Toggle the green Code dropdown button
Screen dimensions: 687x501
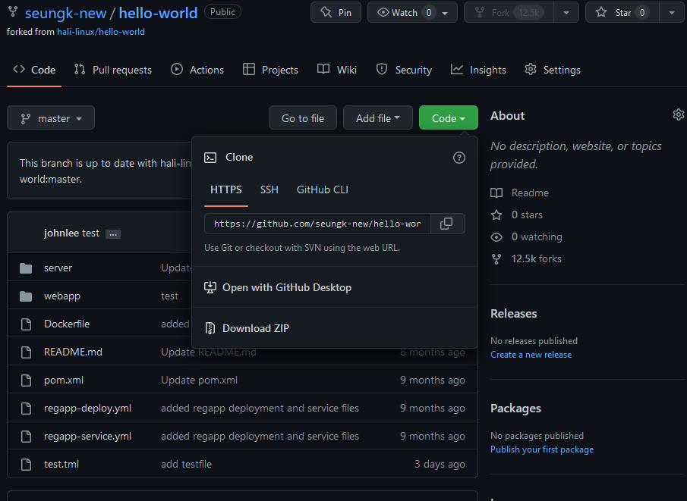(448, 117)
